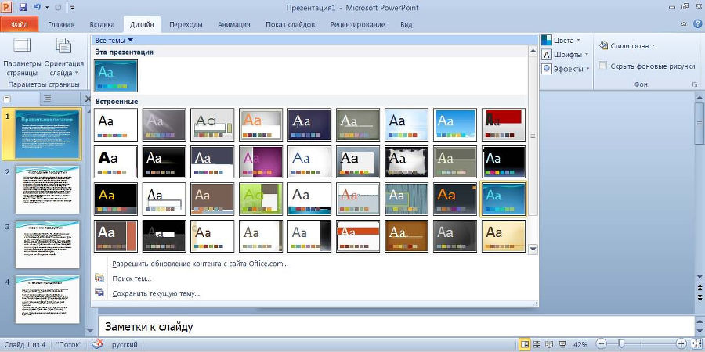705x352 pixels.
Task: Click the zoom in plus icon
Action: point(681,344)
